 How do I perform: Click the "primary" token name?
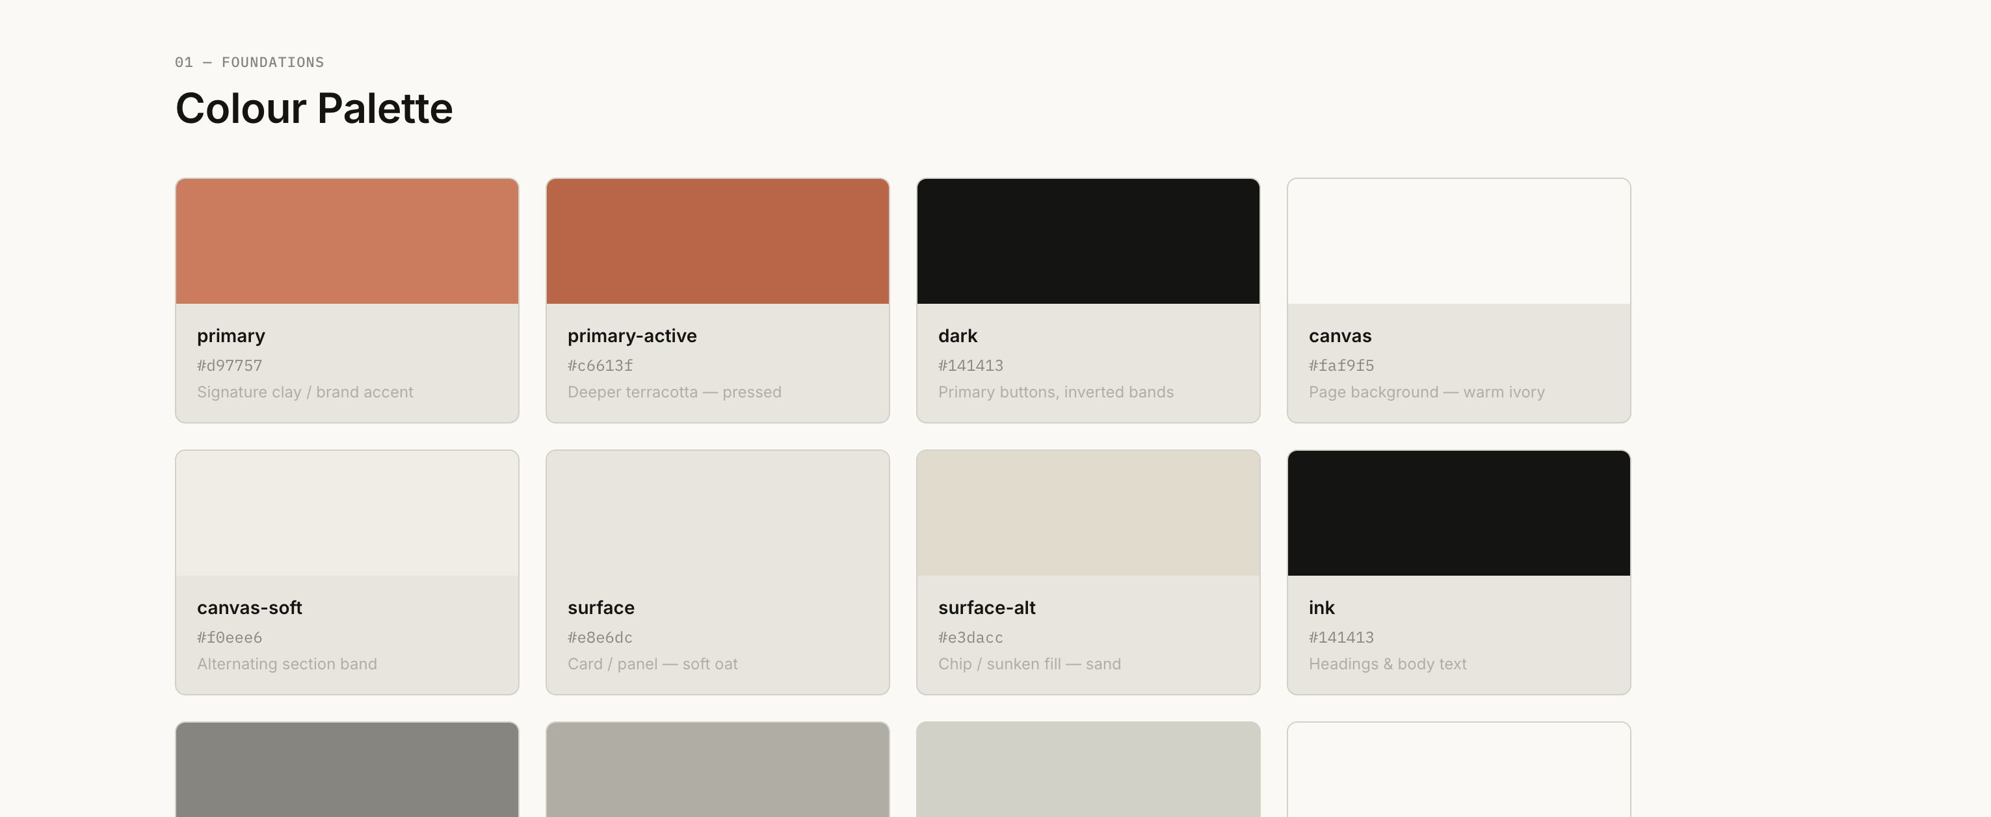[x=231, y=336]
